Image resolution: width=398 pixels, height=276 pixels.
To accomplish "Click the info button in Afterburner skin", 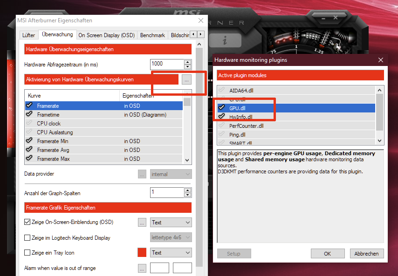I will pyautogui.click(x=225, y=40).
